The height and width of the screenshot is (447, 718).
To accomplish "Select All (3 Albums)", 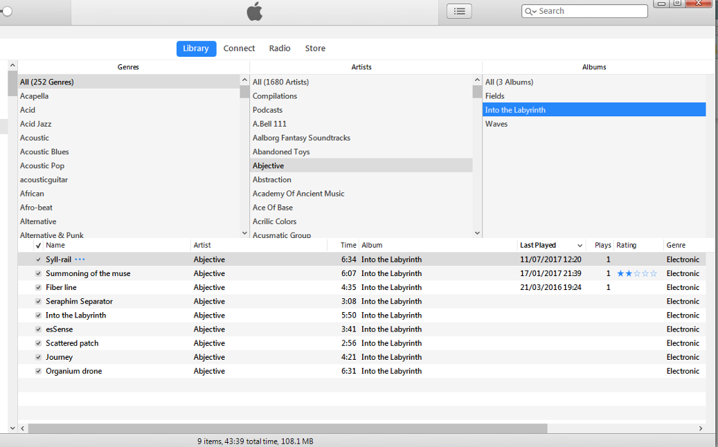I will (x=594, y=82).
